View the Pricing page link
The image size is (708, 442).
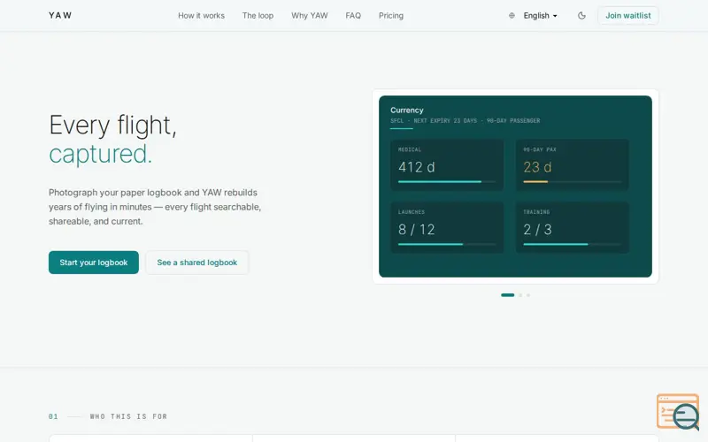coord(391,16)
